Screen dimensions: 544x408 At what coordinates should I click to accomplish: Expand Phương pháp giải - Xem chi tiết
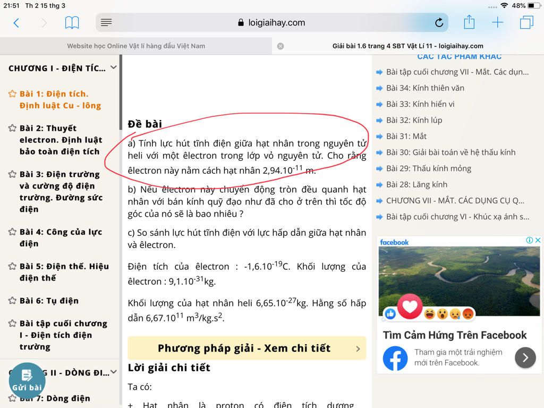(246, 348)
